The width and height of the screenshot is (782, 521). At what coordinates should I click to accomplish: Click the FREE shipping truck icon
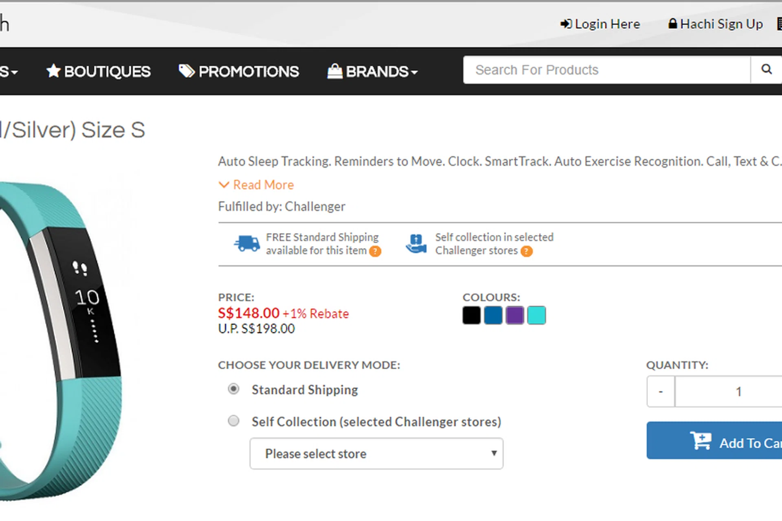coord(247,243)
